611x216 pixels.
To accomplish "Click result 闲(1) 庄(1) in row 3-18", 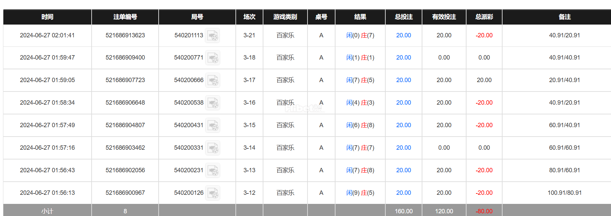I will (360, 58).
